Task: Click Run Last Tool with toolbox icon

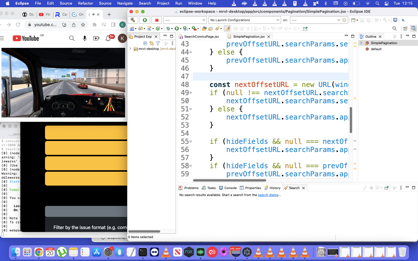Action: (194, 28)
